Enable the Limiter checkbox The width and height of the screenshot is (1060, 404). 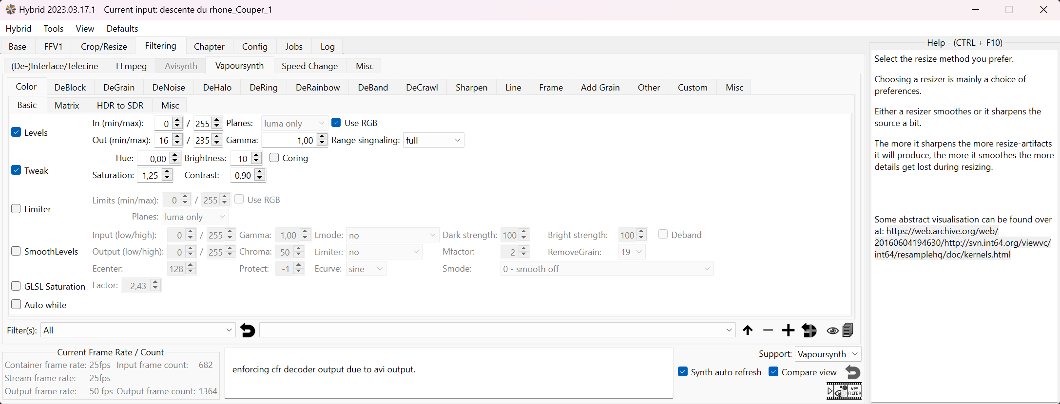coord(16,209)
